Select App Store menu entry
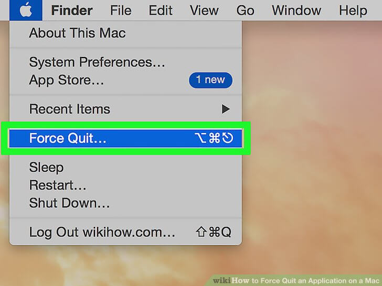The image size is (382, 286). click(126, 80)
